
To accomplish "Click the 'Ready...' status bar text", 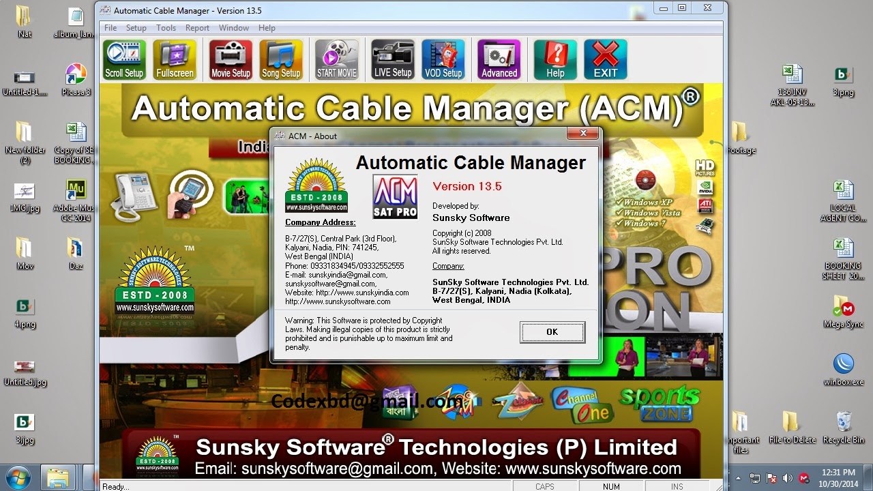I will (115, 486).
